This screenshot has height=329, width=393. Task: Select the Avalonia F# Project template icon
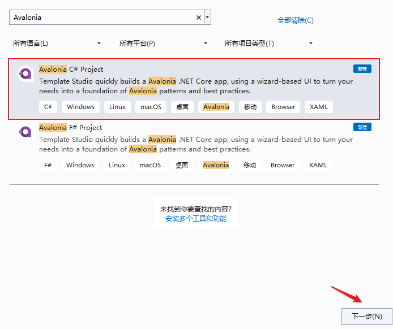25,132
